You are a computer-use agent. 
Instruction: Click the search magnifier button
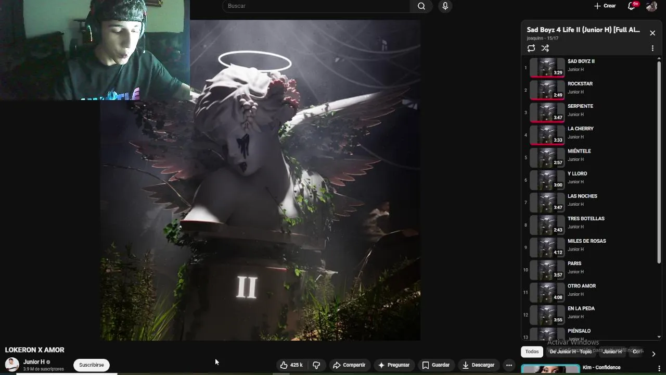point(421,6)
